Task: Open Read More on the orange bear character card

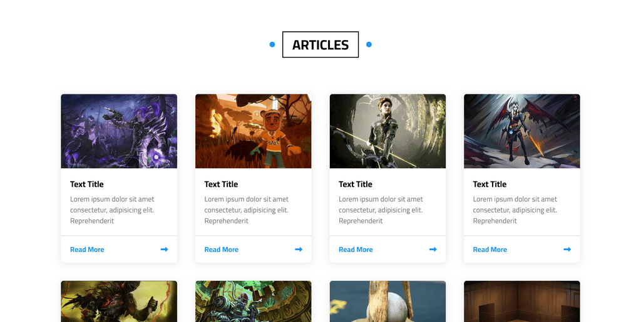Action: click(221, 249)
